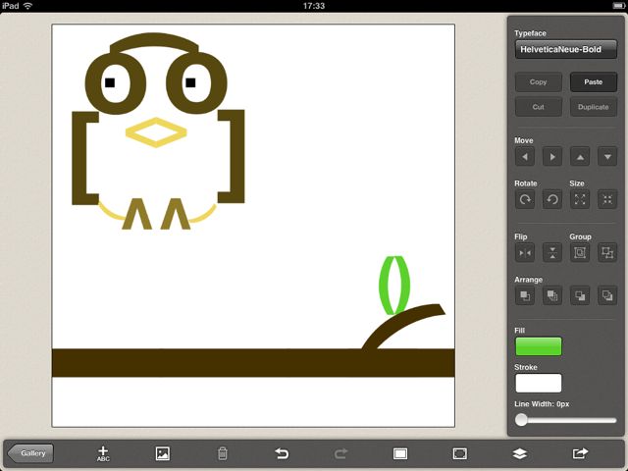The image size is (628, 471).
Task: Open the layers panel icon
Action: click(x=519, y=453)
